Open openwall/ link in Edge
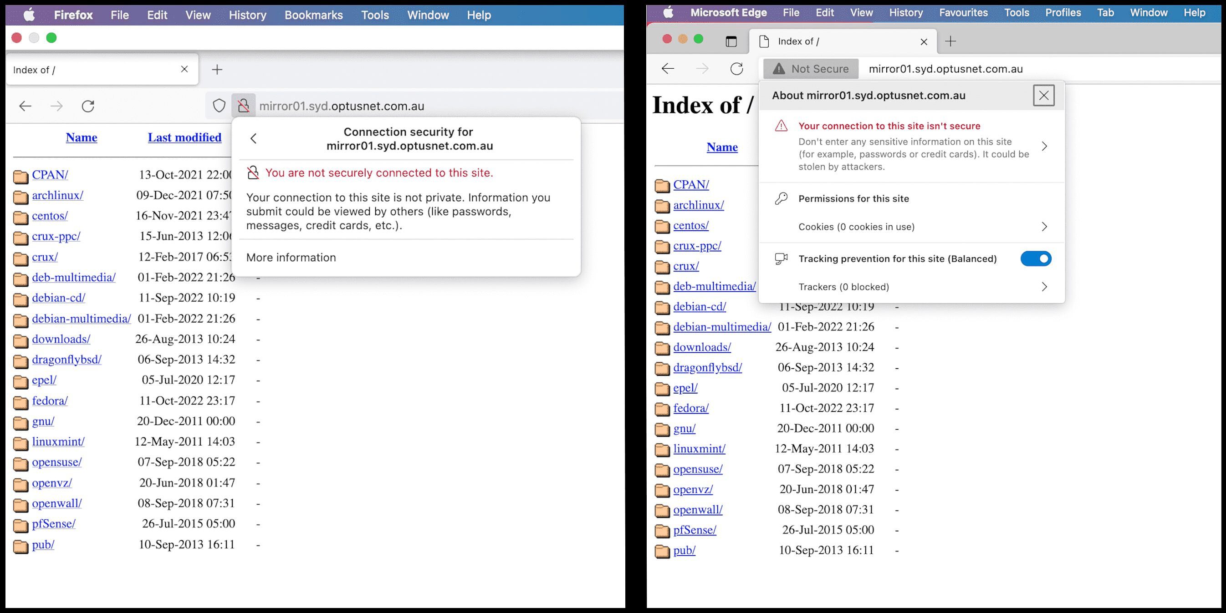This screenshot has height=613, width=1226. pos(698,509)
